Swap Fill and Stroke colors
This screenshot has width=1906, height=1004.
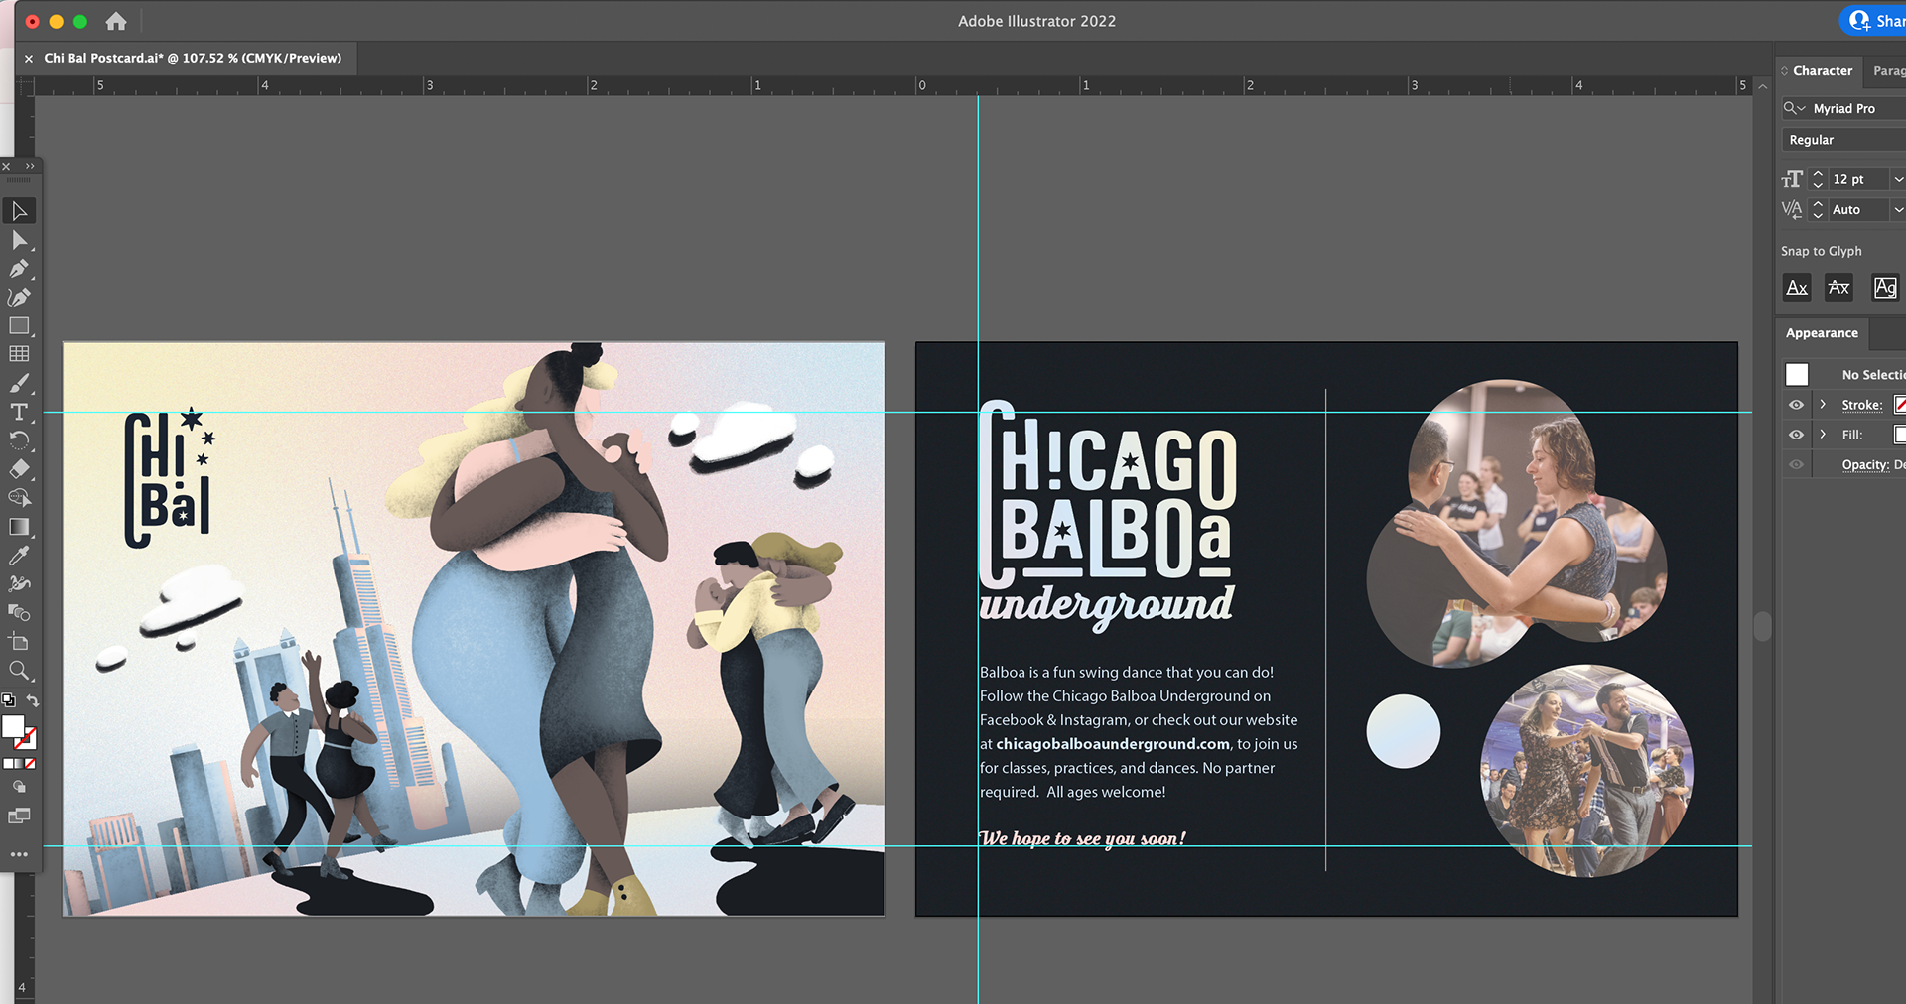point(33,700)
